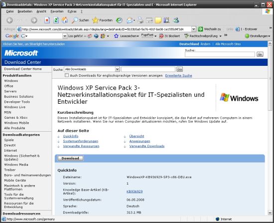Click the Google toolbar logo

point(12,36)
